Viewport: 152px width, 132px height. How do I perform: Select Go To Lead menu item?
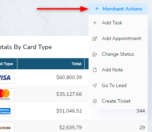pos(118,85)
